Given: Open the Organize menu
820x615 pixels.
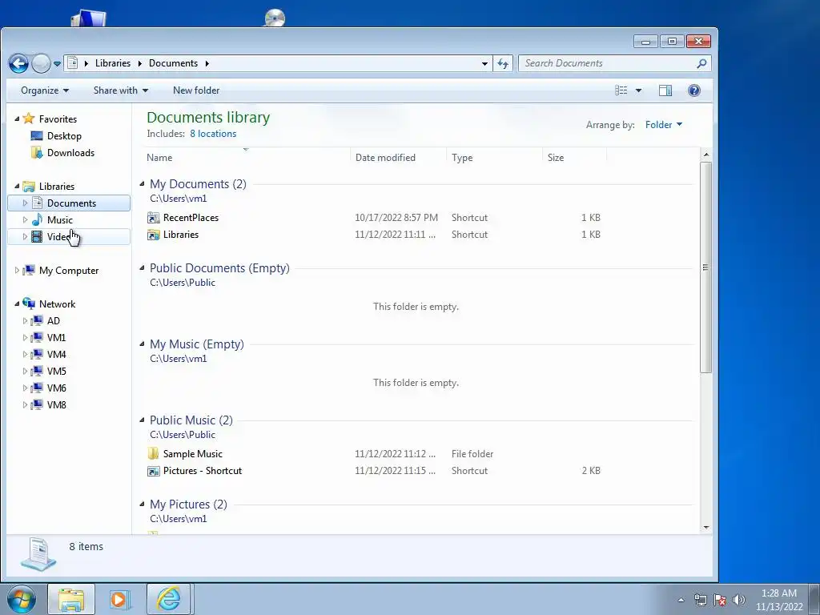Looking at the screenshot, I should [45, 90].
